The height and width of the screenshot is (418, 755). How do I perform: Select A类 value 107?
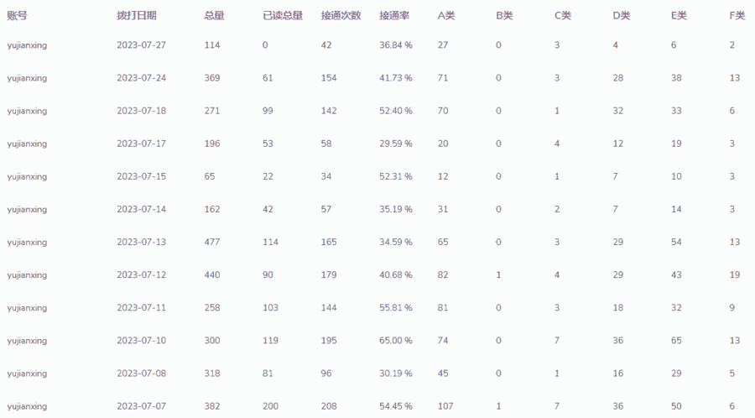[x=445, y=406]
